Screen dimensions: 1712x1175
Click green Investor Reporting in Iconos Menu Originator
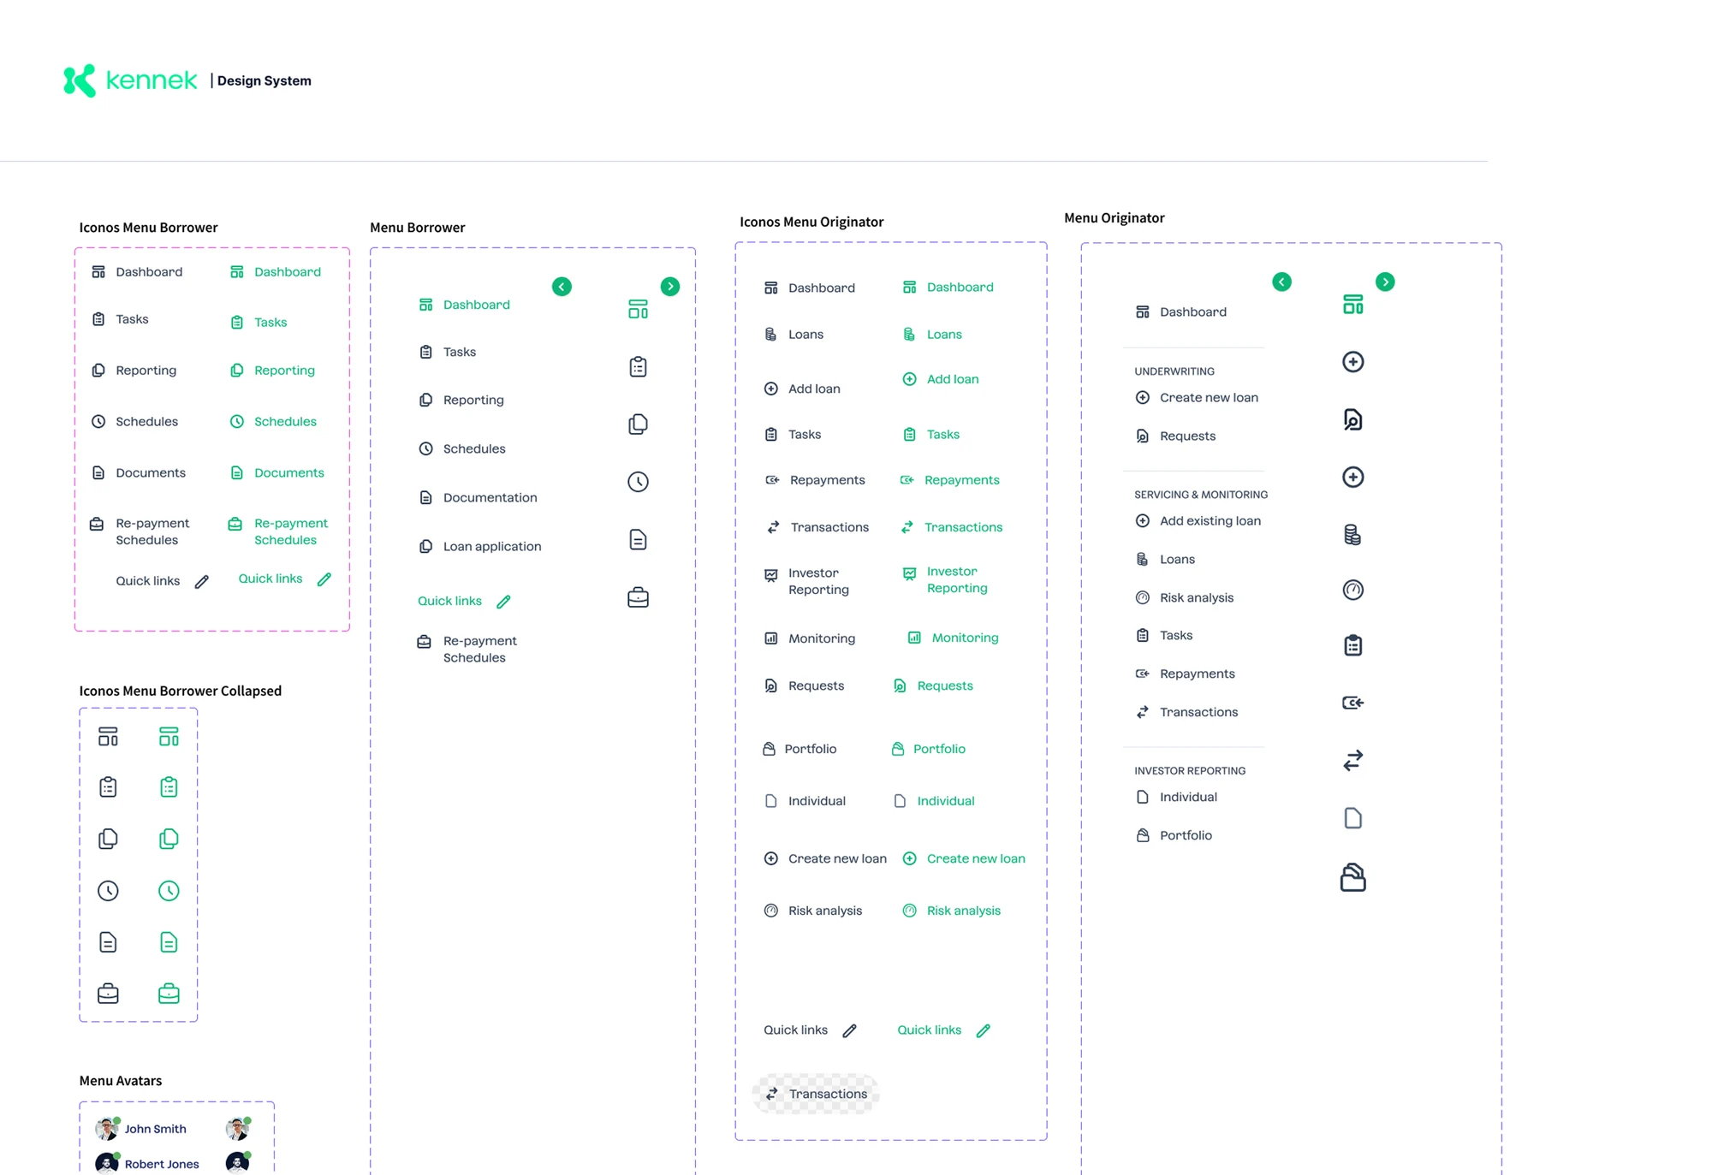(x=945, y=579)
